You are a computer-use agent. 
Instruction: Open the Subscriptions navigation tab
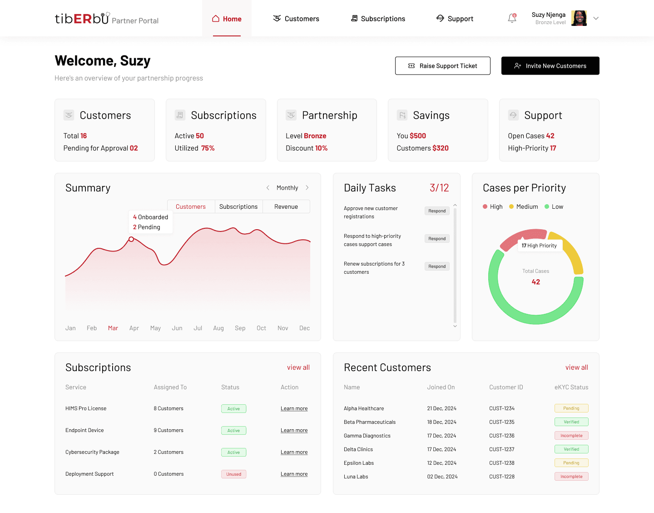point(378,19)
